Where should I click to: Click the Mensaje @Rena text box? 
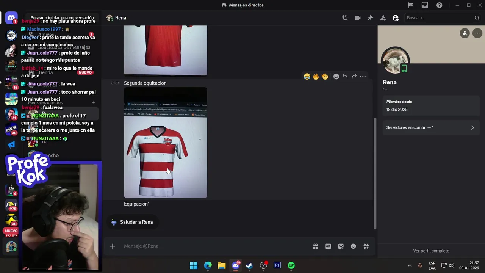216,246
